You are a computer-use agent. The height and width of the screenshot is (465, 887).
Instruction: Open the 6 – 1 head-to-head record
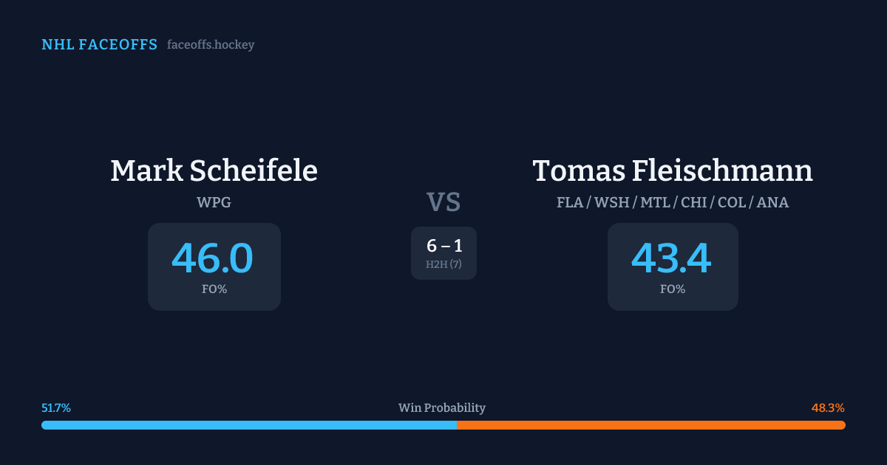(444, 247)
